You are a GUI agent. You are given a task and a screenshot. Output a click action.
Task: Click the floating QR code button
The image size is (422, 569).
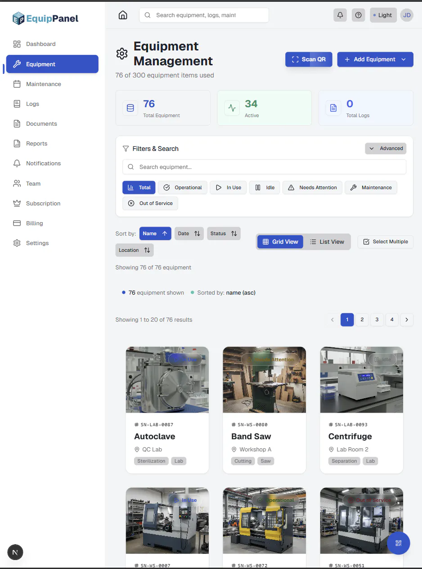click(398, 543)
